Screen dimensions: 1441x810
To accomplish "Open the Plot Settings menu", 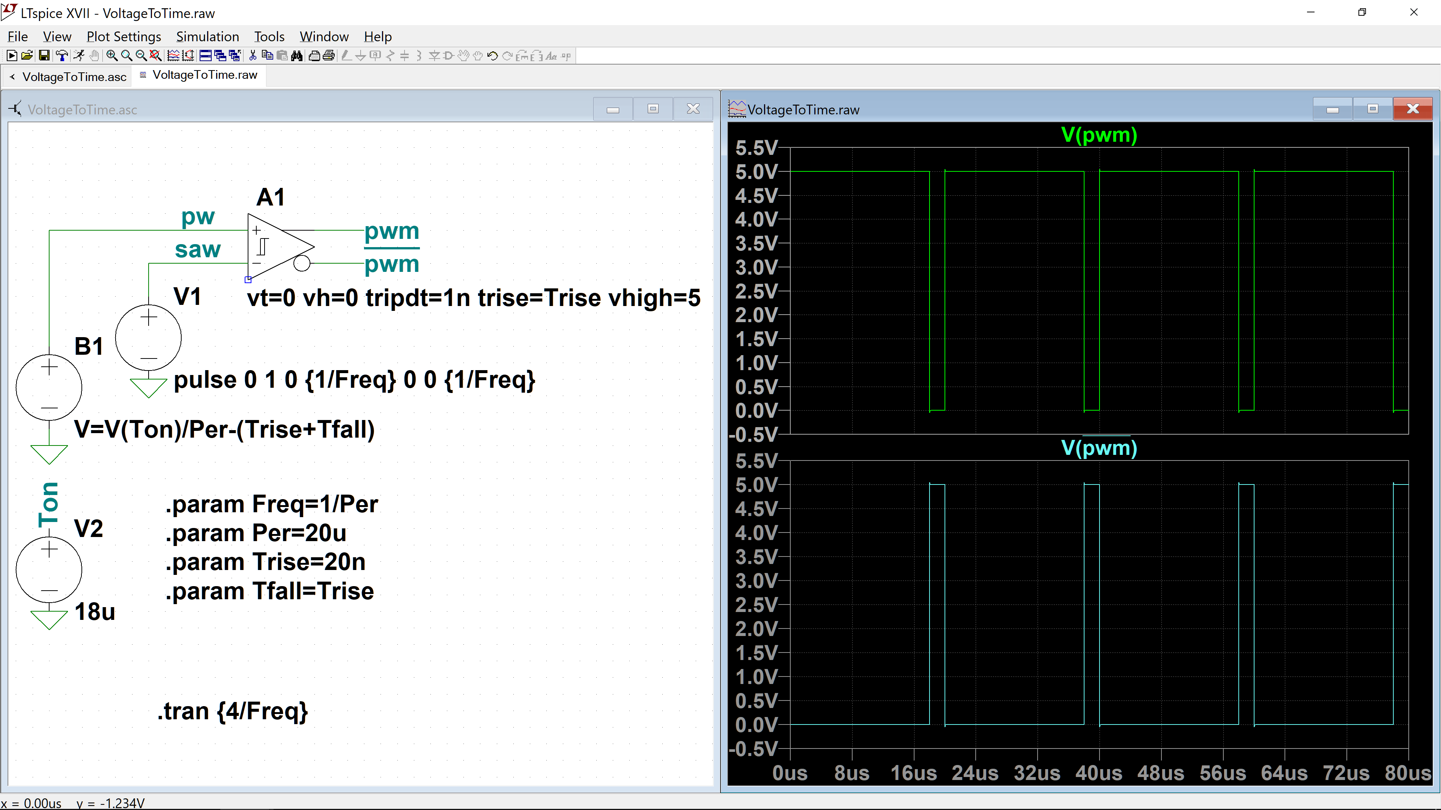I will click(123, 36).
